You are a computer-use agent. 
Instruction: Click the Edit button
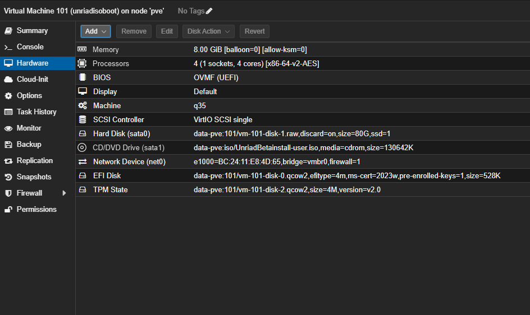(167, 31)
